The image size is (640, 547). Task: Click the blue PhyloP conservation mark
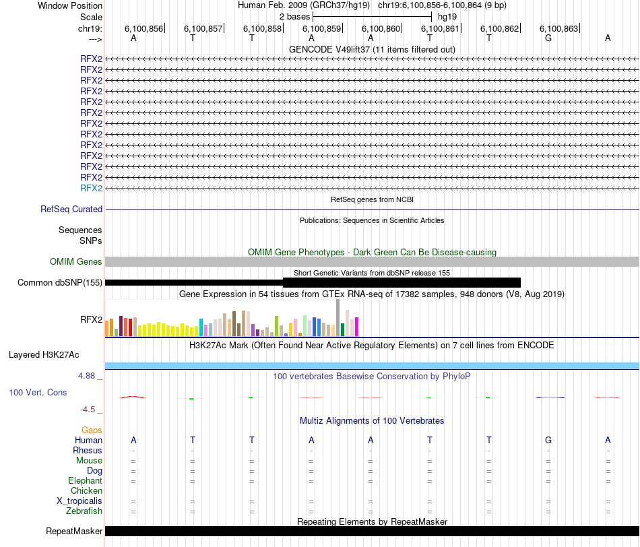click(550, 397)
